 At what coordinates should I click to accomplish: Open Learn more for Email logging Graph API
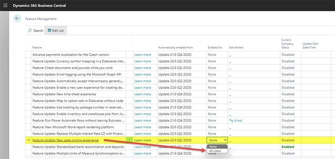[x=143, y=74]
